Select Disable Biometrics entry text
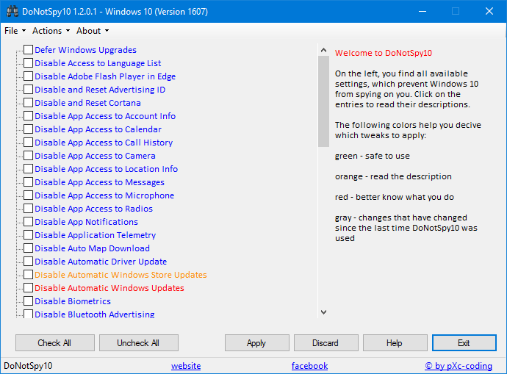The width and height of the screenshot is (507, 374). click(73, 301)
